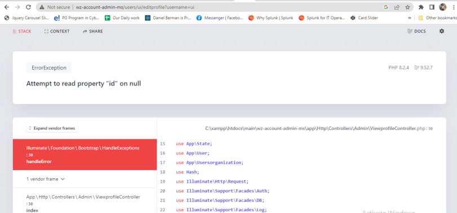Click ErrorException label
Screen dimensions: 457x213
49,67
